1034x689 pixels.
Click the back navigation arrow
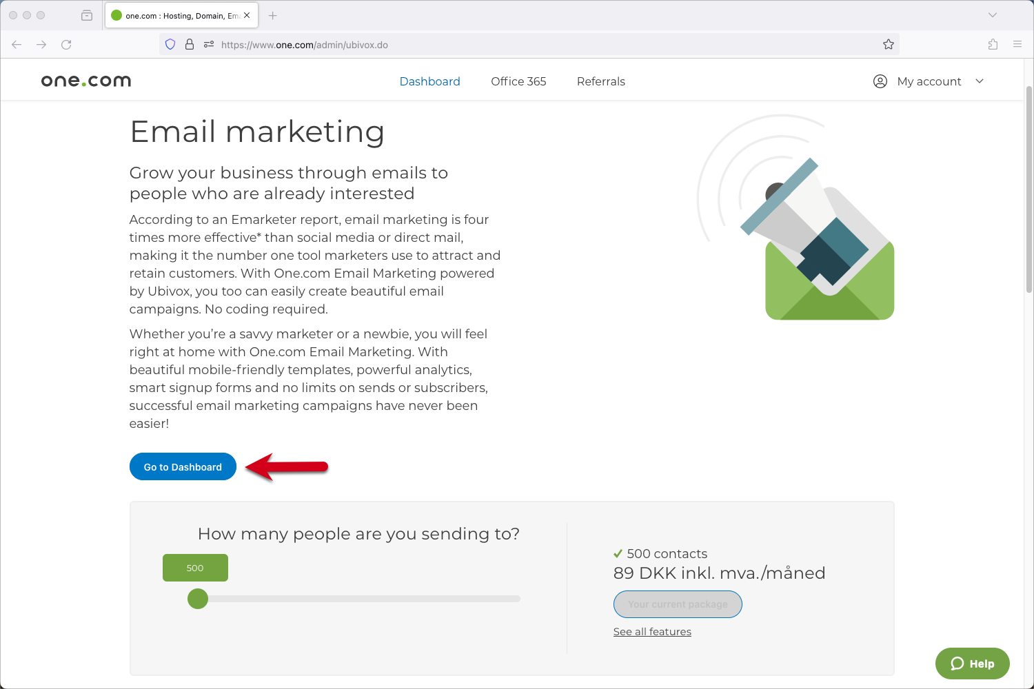point(17,44)
